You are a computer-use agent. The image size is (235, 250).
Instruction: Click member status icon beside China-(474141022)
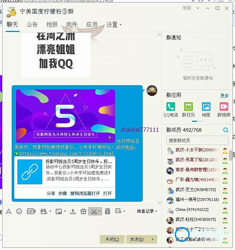point(225,211)
